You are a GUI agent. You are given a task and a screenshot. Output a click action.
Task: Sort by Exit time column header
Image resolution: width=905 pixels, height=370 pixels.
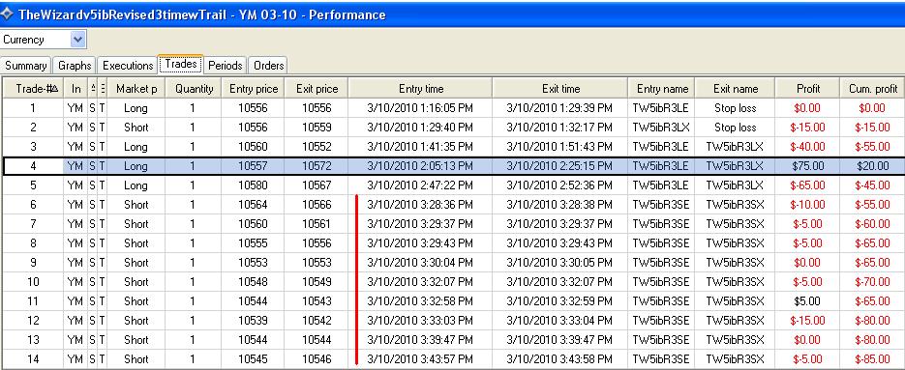click(560, 89)
